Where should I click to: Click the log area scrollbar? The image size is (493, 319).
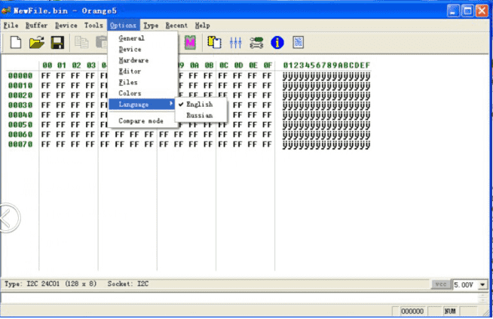483,298
